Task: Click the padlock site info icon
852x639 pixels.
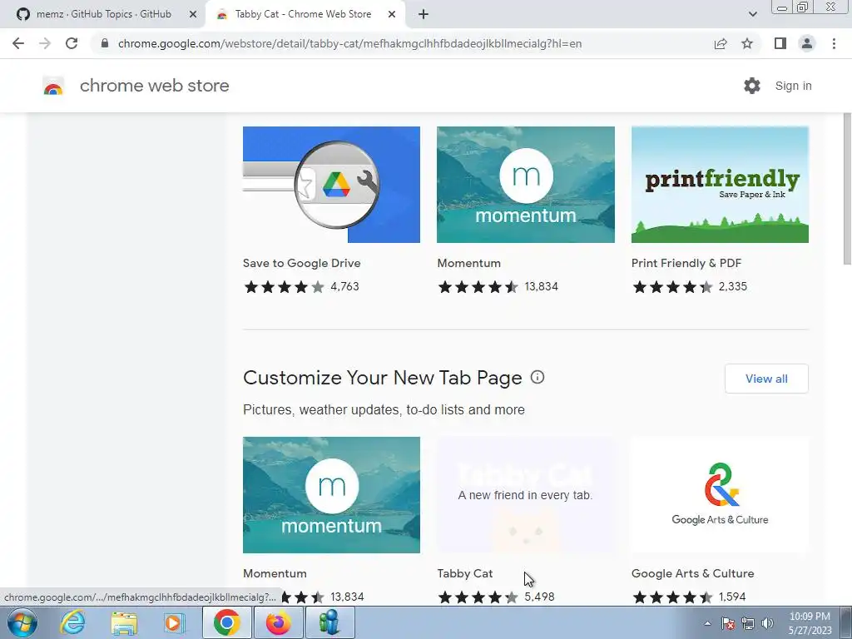Action: point(105,43)
